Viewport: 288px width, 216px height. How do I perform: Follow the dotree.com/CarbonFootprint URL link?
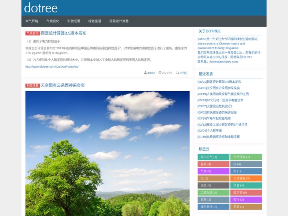pos(52,66)
